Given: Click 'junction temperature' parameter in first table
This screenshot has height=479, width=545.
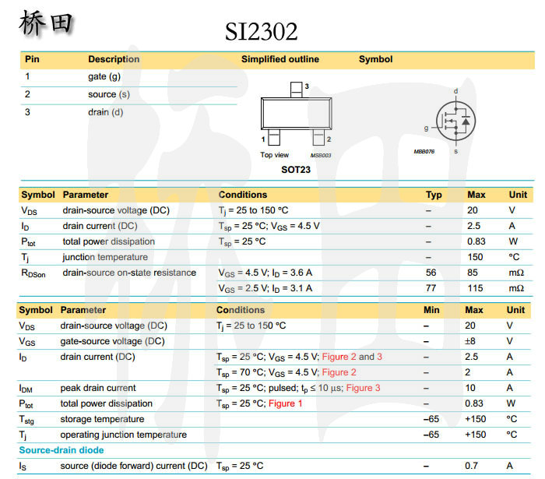Looking at the screenshot, I should [x=105, y=258].
